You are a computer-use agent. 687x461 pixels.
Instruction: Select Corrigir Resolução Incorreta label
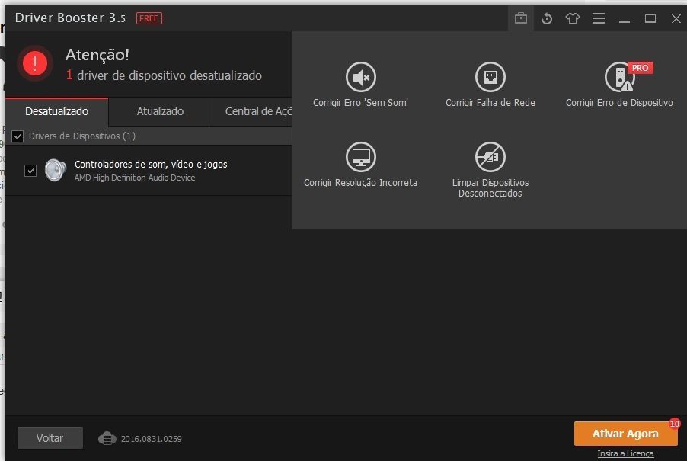point(360,183)
